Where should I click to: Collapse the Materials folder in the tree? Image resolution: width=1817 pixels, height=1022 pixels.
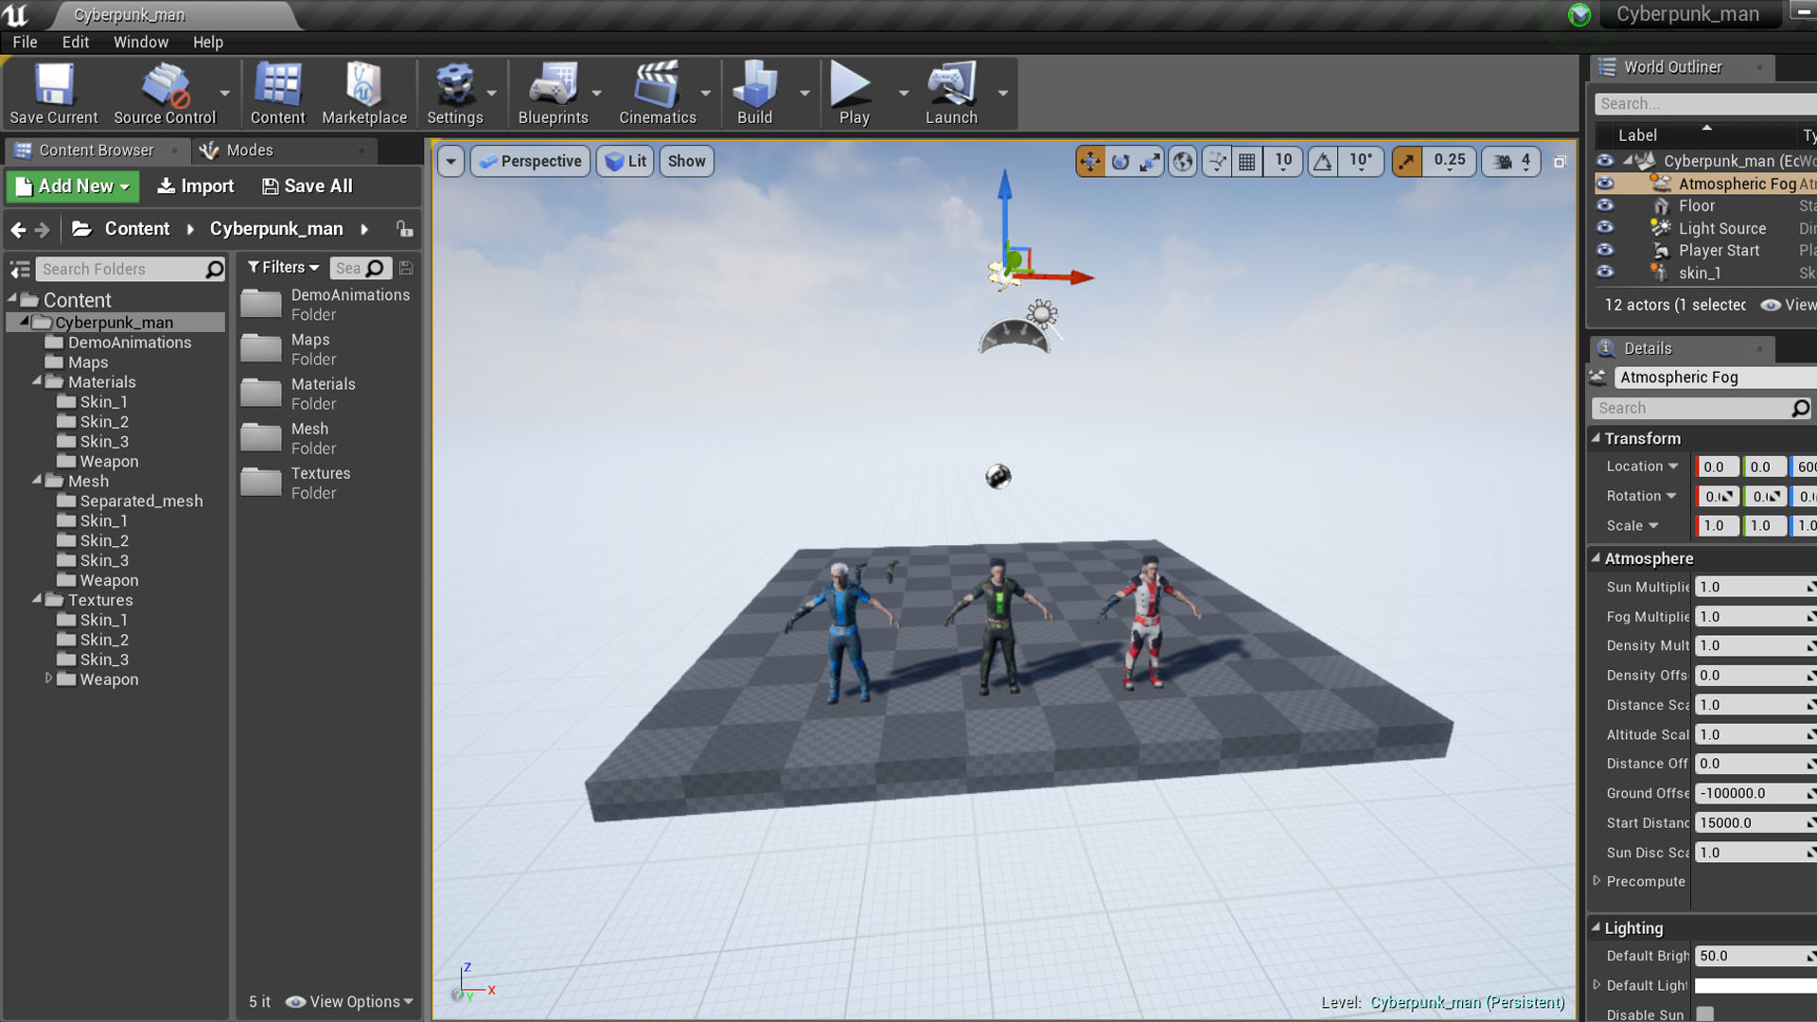coord(37,381)
